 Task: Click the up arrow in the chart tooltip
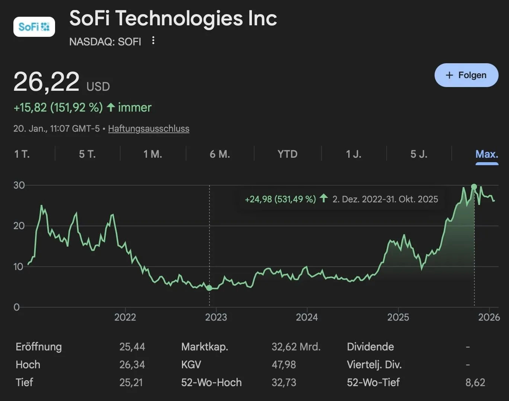[x=324, y=198]
